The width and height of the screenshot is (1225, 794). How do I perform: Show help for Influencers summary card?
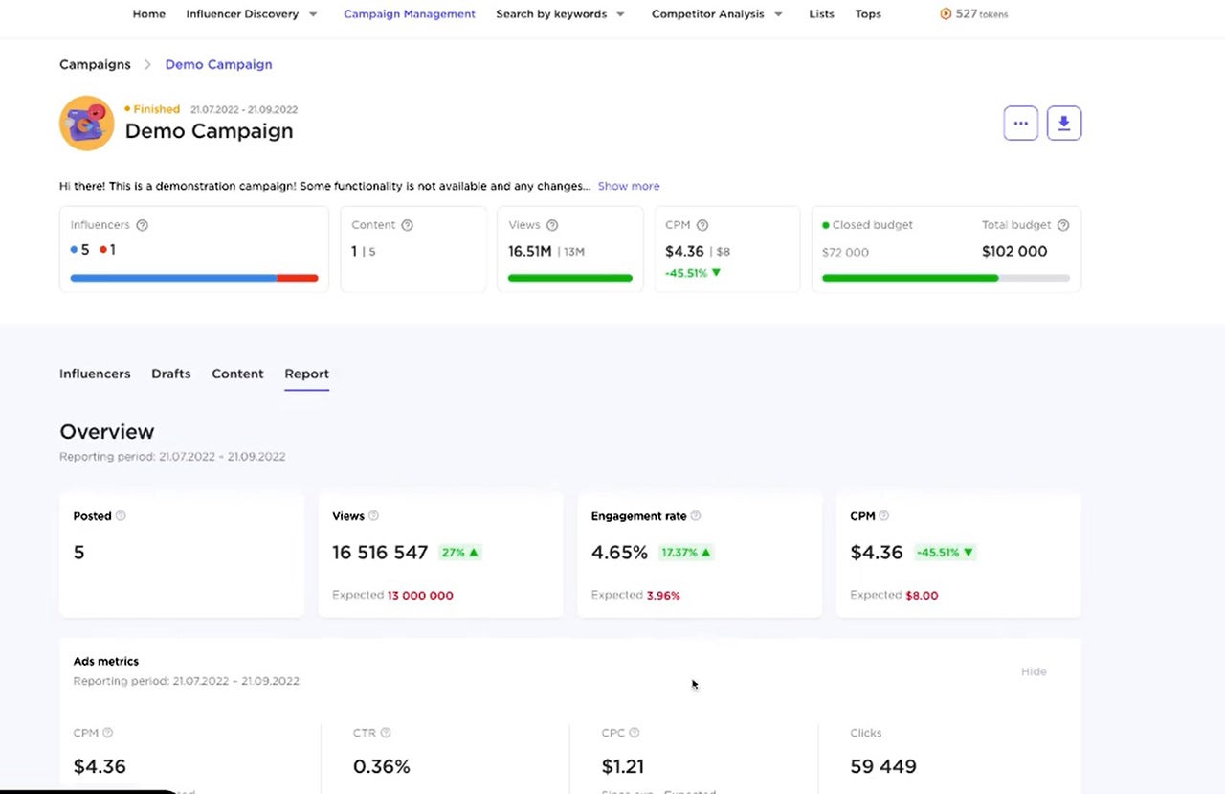[x=142, y=225]
